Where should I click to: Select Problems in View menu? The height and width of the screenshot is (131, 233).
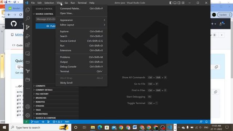point(81,57)
